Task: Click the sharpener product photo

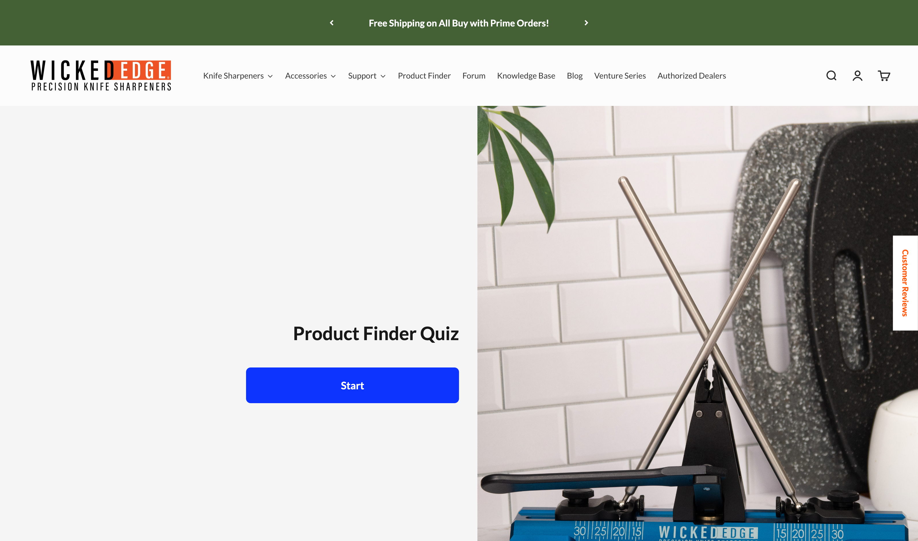Action: coord(698,323)
